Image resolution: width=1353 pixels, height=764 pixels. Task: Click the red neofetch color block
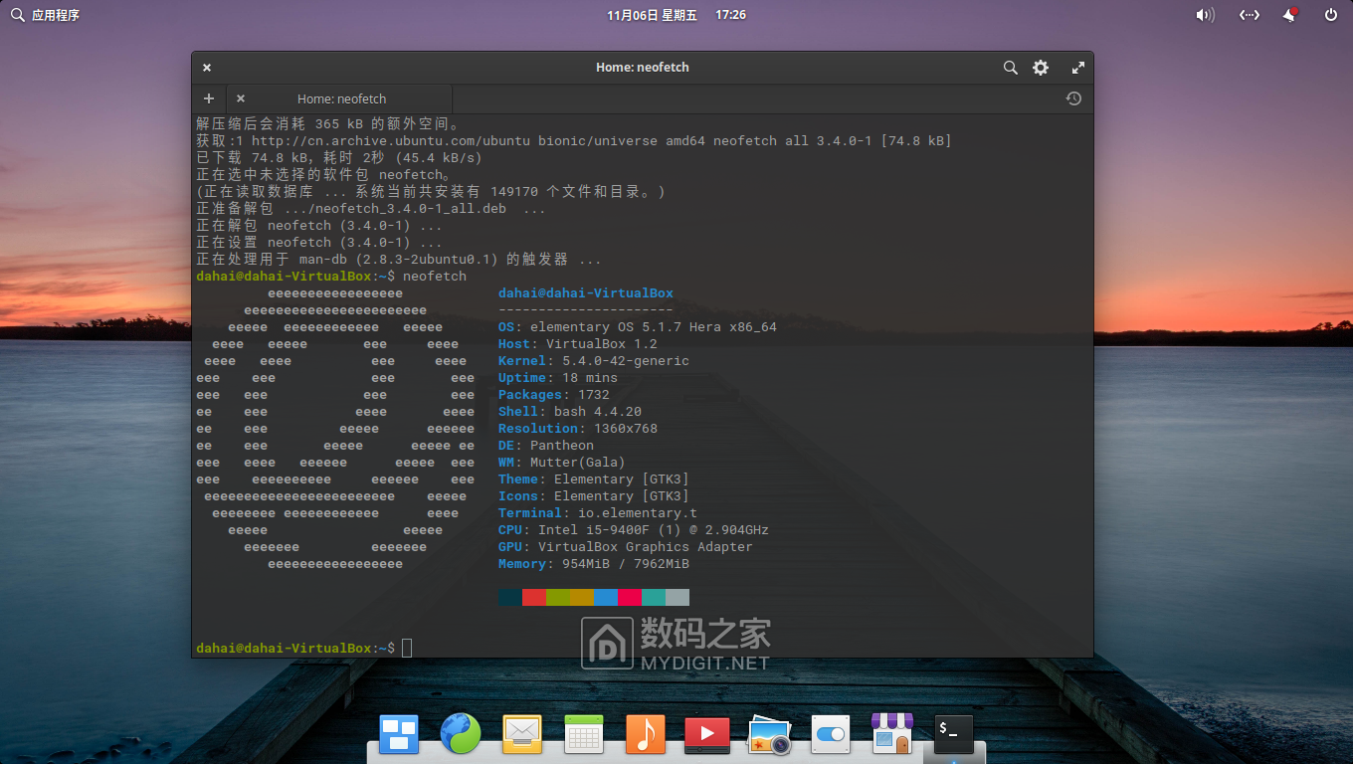(x=534, y=597)
